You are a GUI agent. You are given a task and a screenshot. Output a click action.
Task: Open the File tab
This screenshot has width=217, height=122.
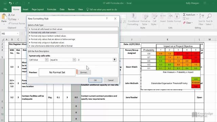tap(5, 9)
